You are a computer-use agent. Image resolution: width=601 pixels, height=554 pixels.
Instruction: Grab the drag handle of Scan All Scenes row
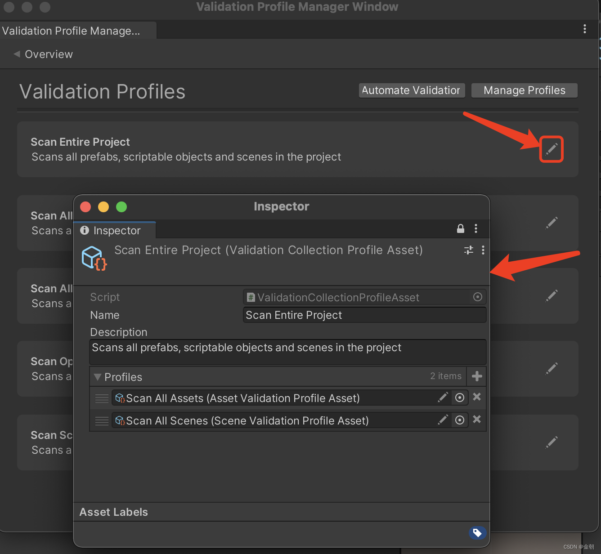pyautogui.click(x=102, y=421)
